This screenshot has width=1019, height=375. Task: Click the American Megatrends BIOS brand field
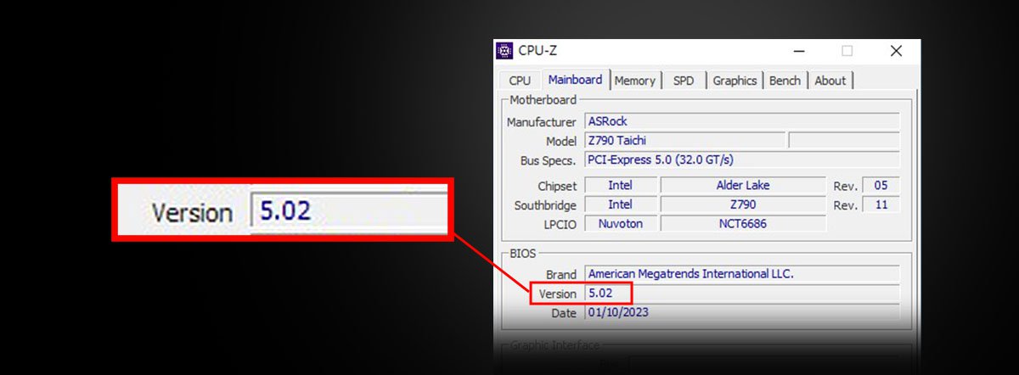tap(741, 274)
